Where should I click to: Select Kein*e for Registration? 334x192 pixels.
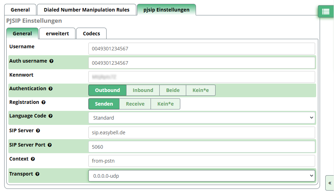tap(165, 104)
